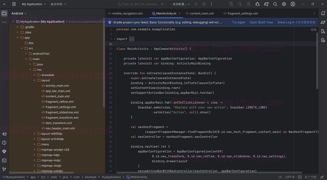
Task: Collapse the layout folder in tree
Action: point(35,80)
